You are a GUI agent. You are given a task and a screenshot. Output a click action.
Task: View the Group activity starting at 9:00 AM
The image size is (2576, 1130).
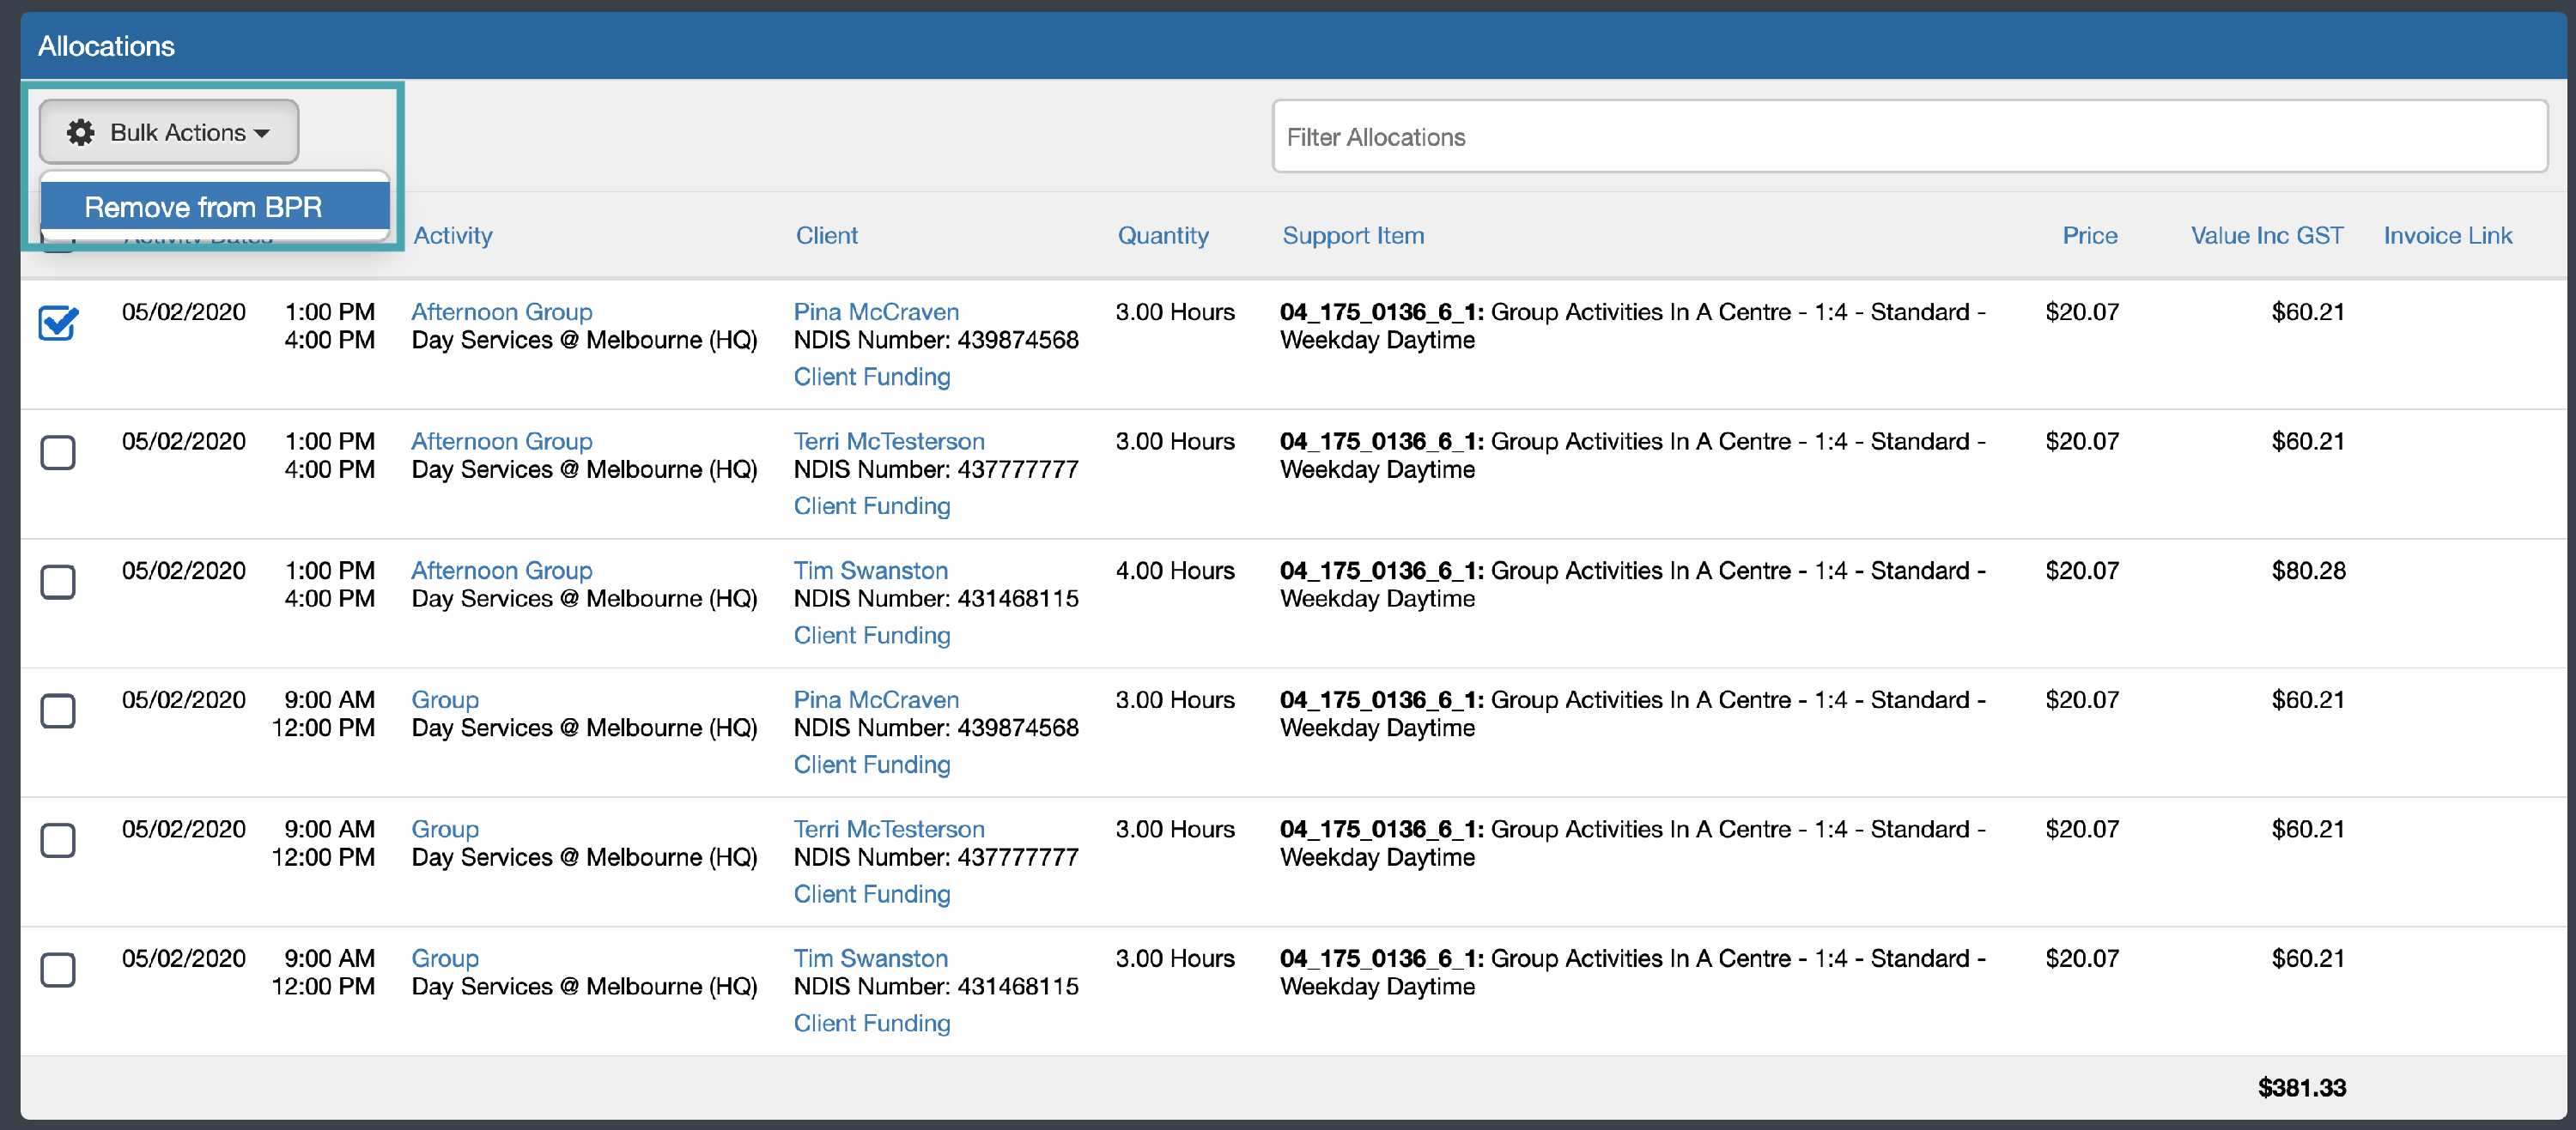point(445,699)
